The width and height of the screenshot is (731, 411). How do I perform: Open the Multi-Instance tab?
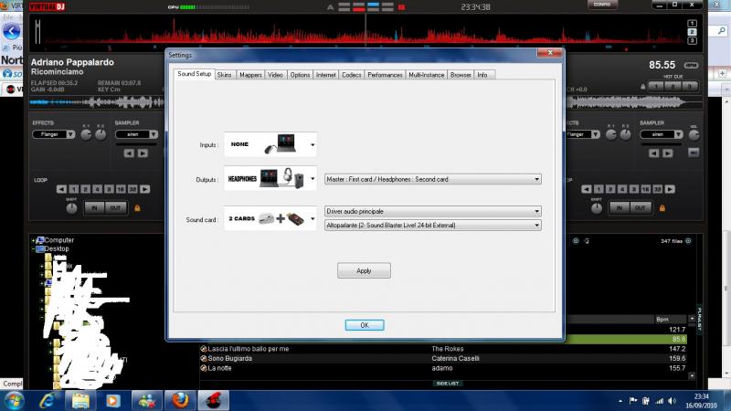pos(426,75)
